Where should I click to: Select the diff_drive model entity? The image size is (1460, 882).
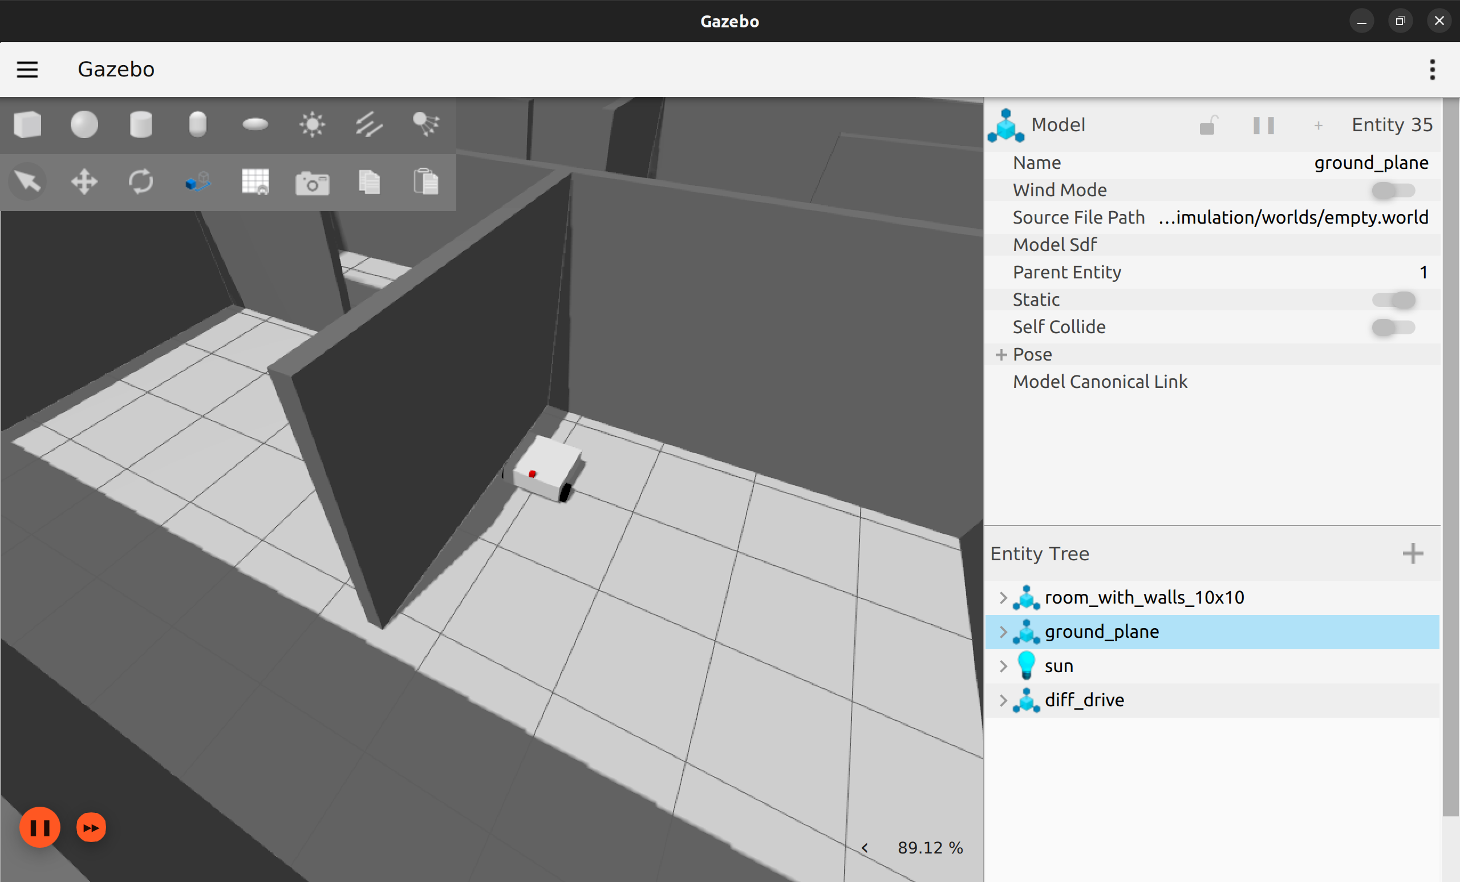pos(1212,700)
